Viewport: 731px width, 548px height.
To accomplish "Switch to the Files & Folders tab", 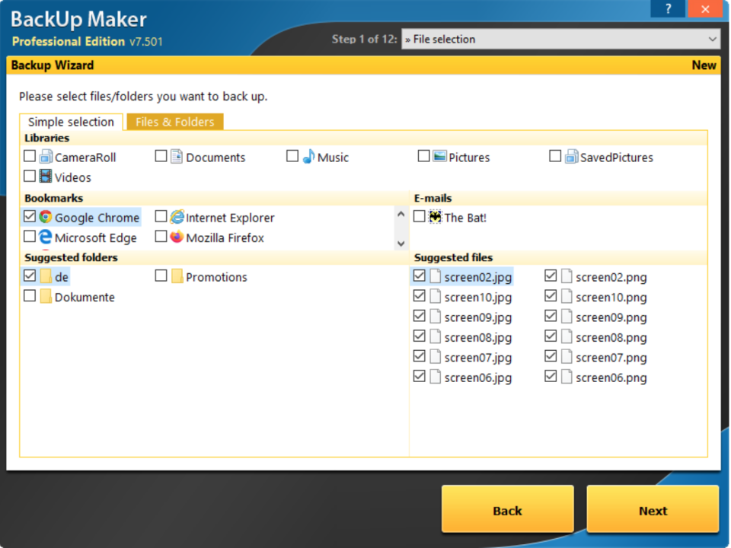I will [x=174, y=122].
